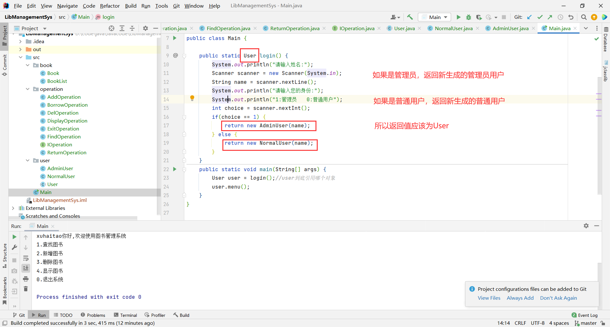Toggle the Bookmarks tool window
Screen dimensions: 610x327
(4, 290)
